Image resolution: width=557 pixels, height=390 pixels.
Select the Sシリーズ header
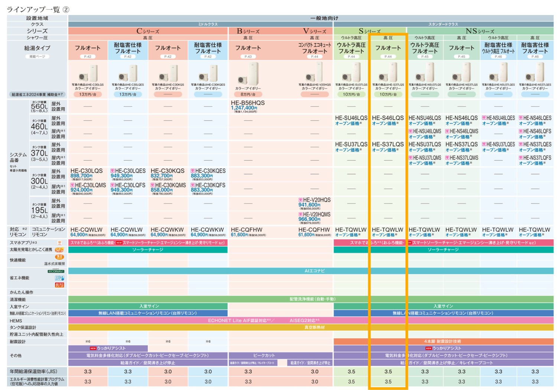[369, 31]
